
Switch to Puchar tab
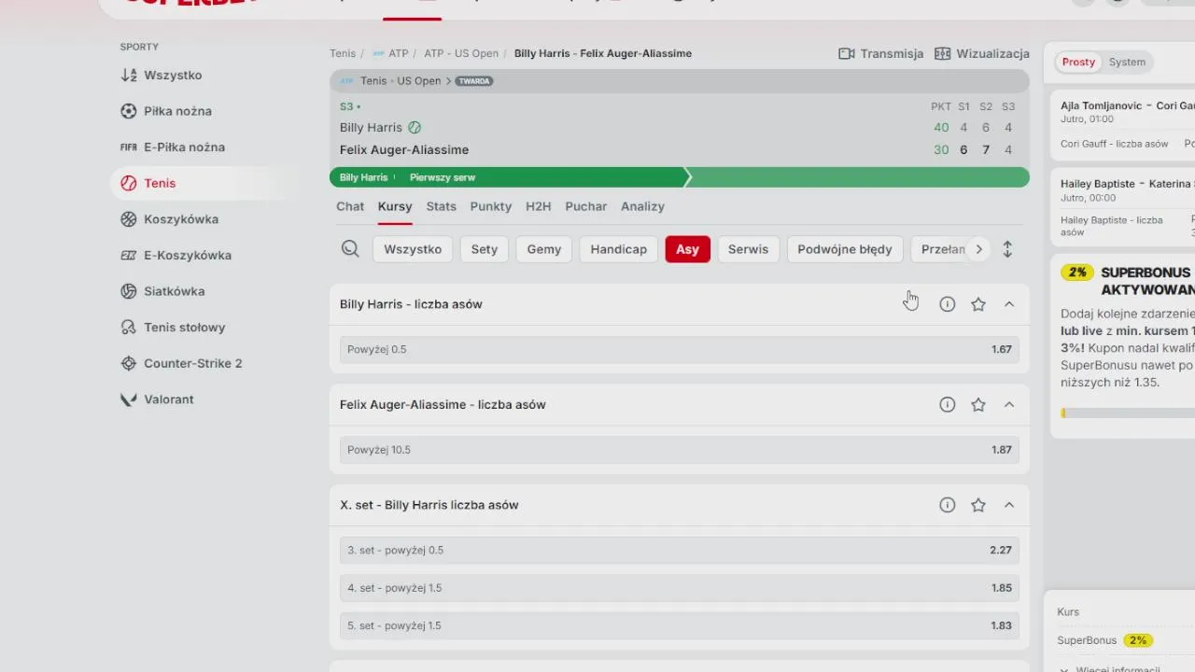[x=586, y=206]
